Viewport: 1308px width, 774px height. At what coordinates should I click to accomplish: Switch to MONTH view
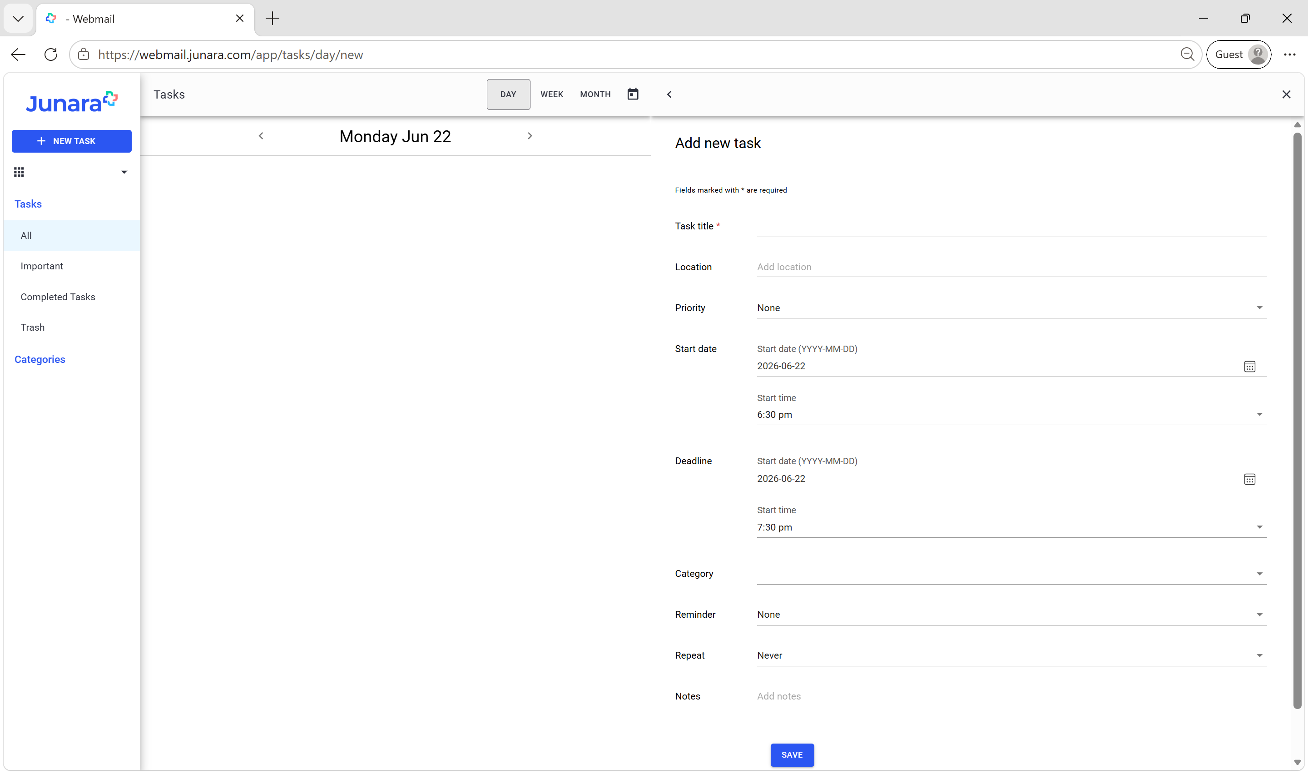(x=595, y=94)
